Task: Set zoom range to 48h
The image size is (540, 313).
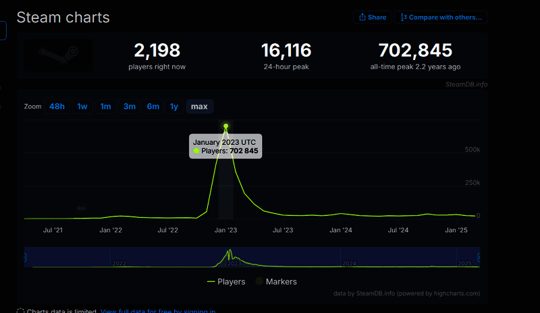Action: (x=57, y=107)
